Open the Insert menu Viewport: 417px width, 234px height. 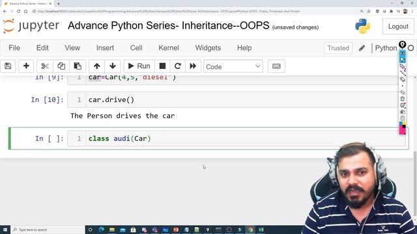point(105,47)
